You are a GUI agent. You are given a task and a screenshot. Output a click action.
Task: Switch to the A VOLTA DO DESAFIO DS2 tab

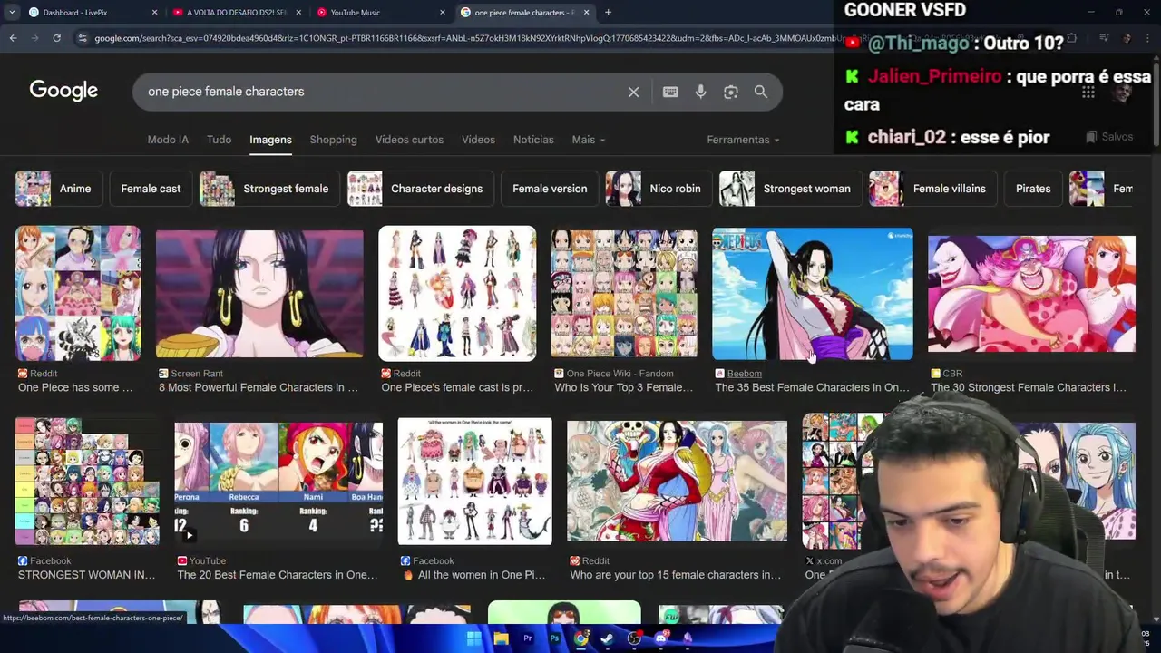(x=236, y=12)
